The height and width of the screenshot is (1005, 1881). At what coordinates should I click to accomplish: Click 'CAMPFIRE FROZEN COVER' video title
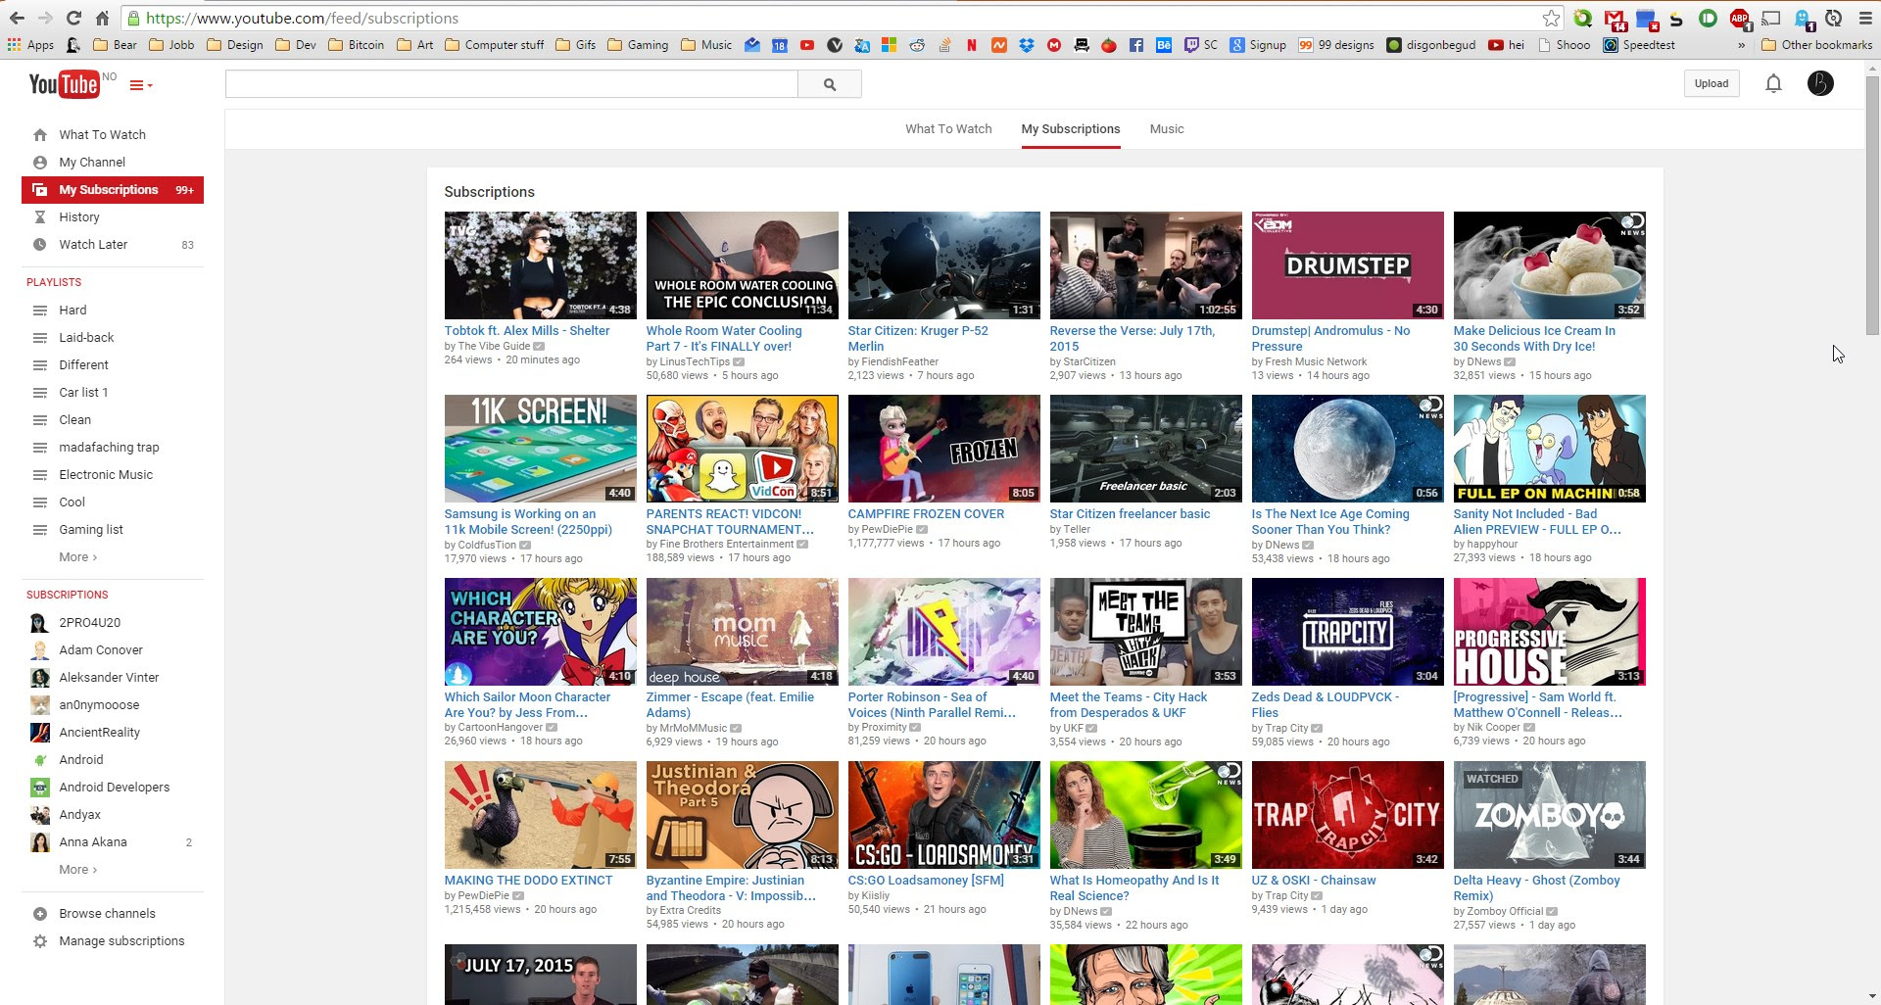point(926,514)
